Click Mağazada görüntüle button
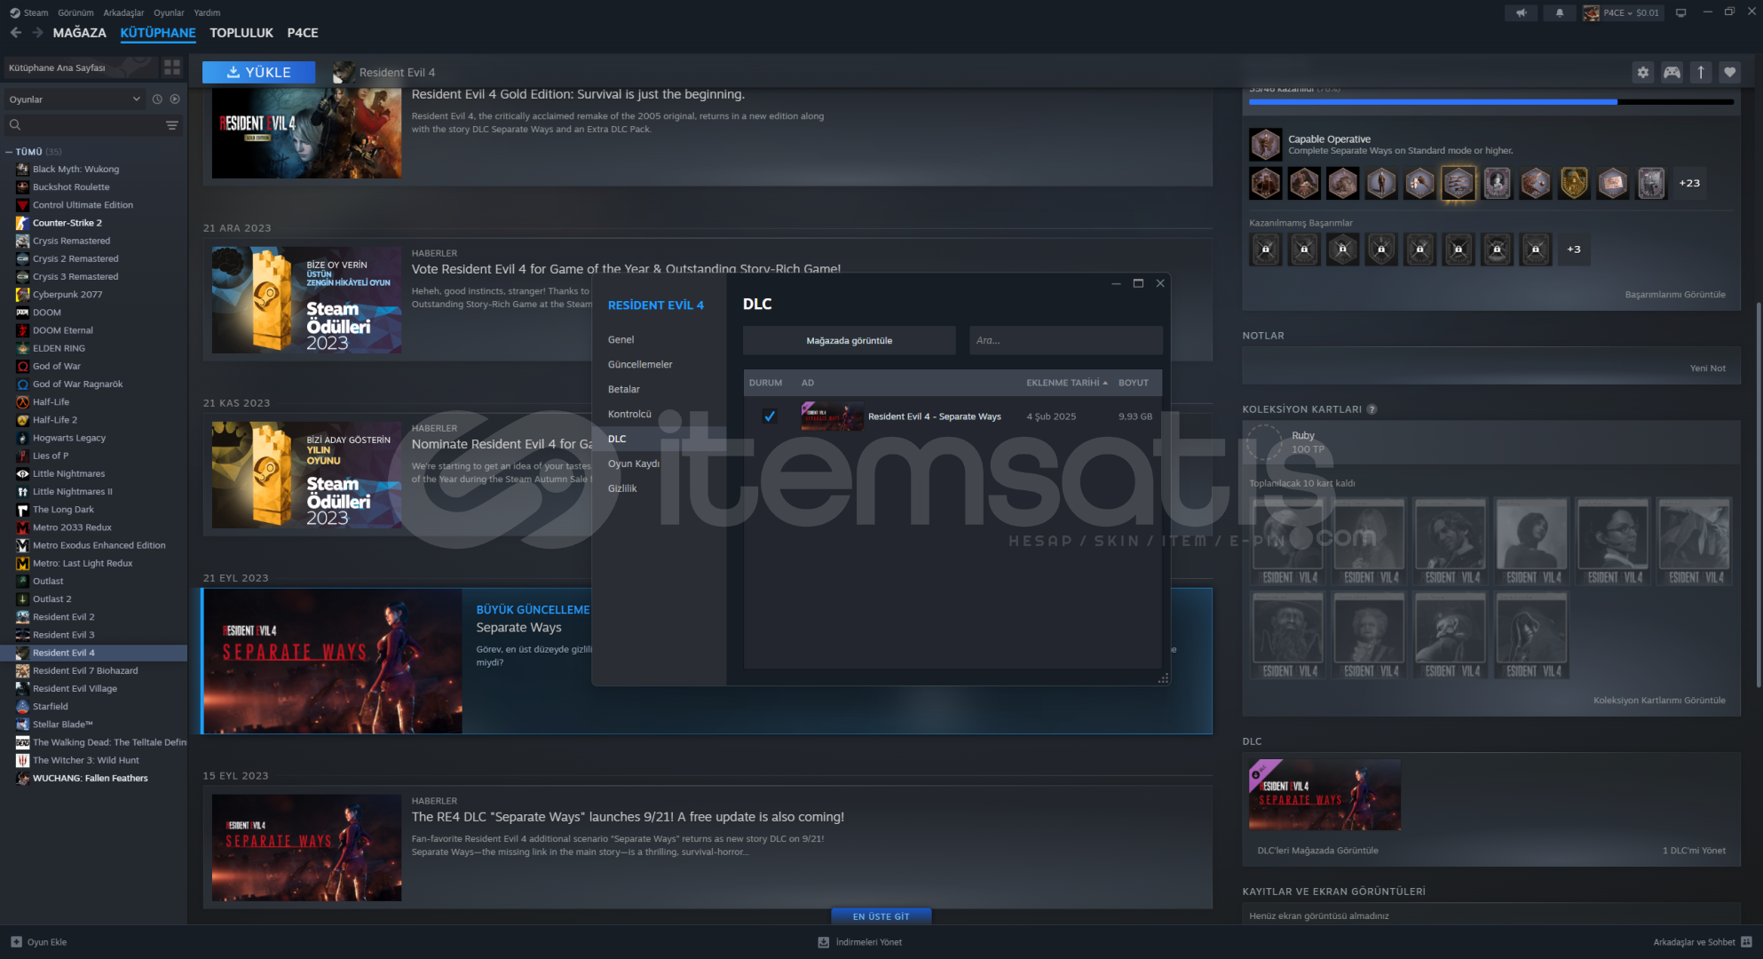 pyautogui.click(x=850, y=341)
